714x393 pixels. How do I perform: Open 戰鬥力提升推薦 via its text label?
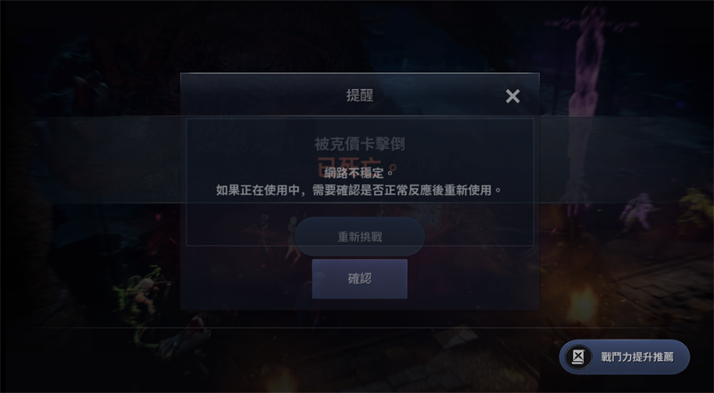click(x=637, y=357)
